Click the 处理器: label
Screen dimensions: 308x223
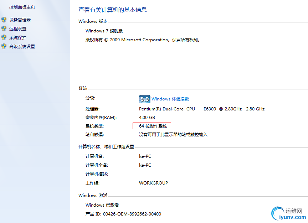point(93,109)
